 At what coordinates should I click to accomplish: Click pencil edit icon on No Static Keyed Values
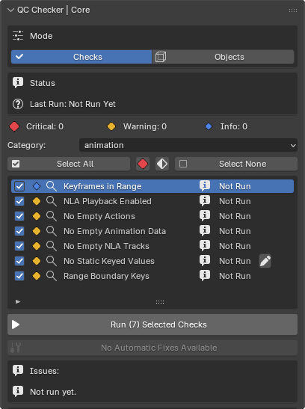pyautogui.click(x=265, y=261)
